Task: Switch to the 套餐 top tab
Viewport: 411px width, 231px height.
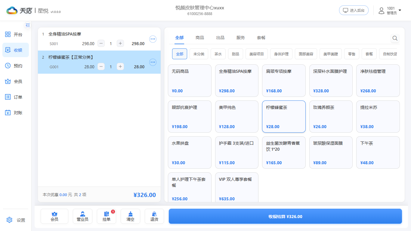Action: tap(261, 38)
